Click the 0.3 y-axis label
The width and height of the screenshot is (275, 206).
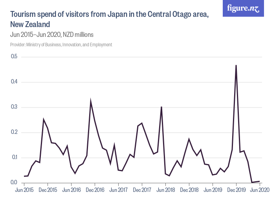point(15,107)
